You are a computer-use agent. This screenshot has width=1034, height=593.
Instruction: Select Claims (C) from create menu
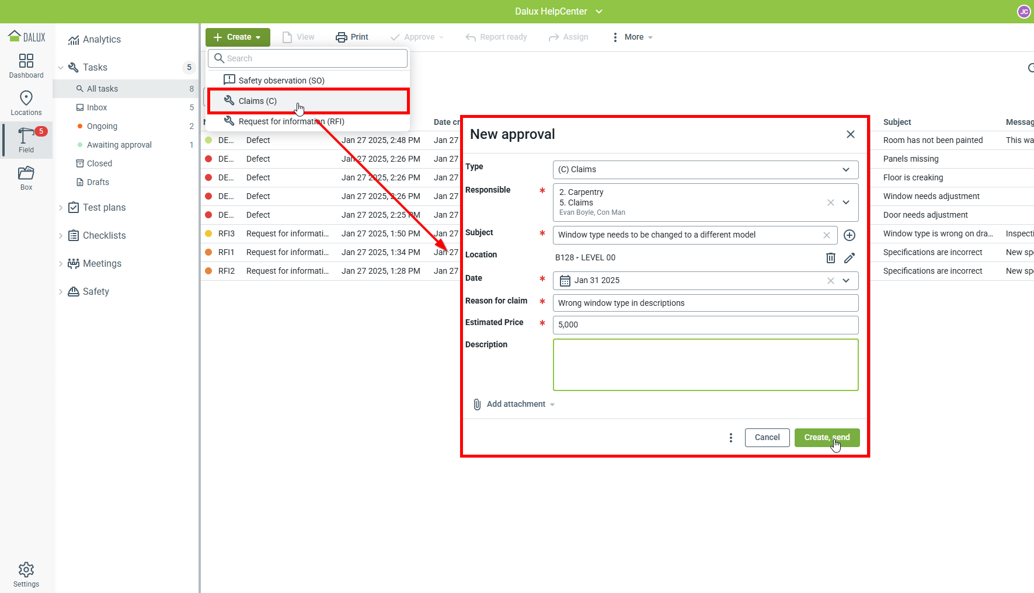257,101
